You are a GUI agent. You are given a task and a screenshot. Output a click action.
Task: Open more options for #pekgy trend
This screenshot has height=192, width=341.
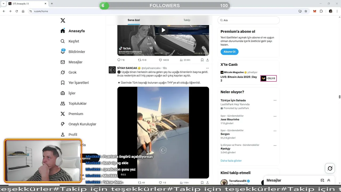point(275,146)
